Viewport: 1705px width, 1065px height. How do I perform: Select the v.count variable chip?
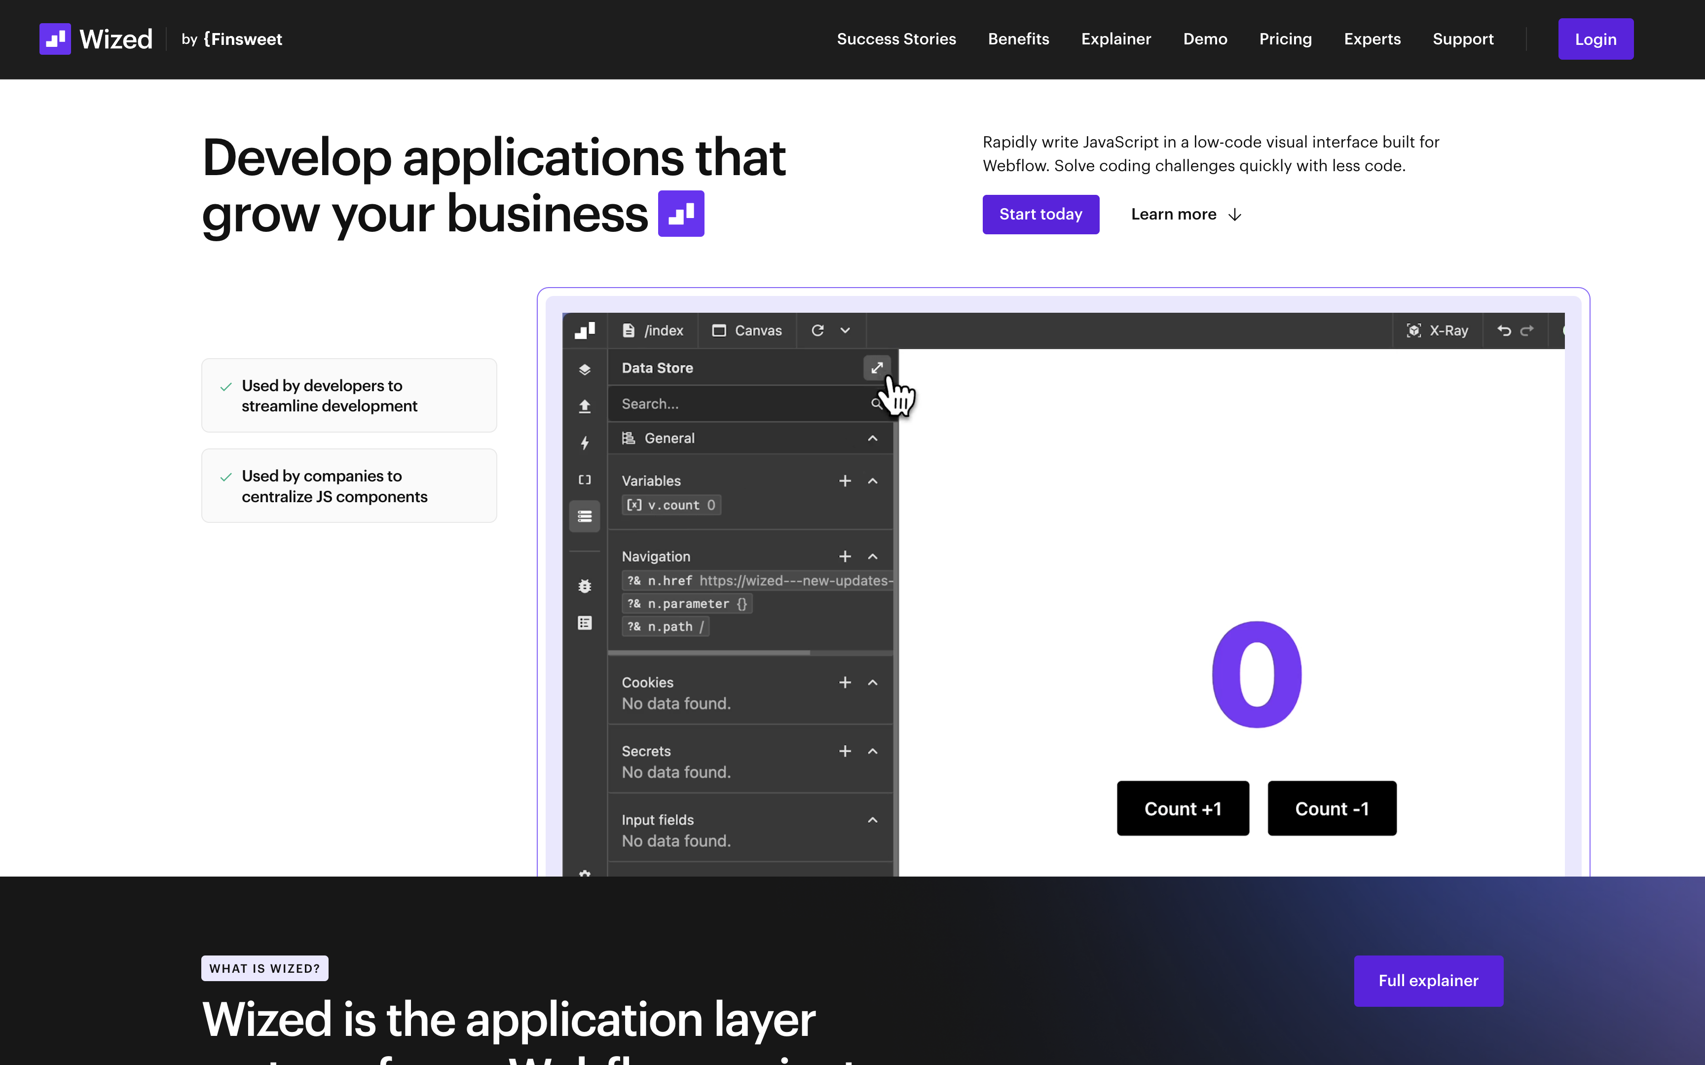coord(671,505)
